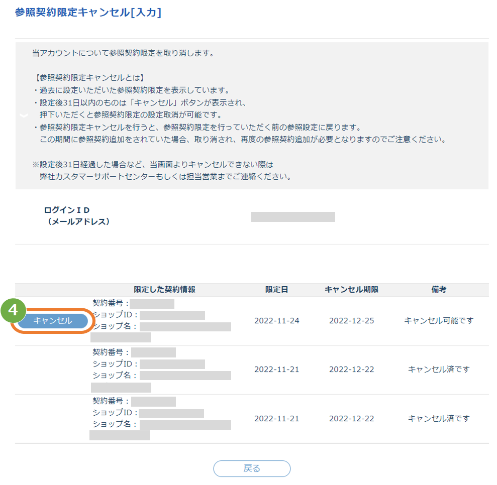Click 当アカウントについて参照契約限定を取り消します text
497x485 pixels.
coord(124,53)
